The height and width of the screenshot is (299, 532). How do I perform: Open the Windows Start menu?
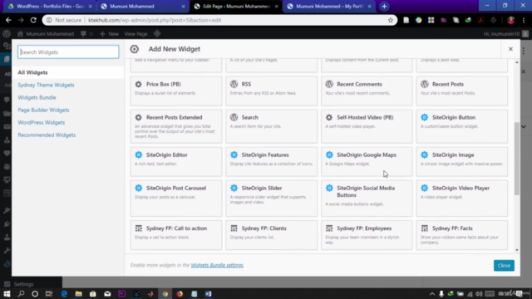7,293
